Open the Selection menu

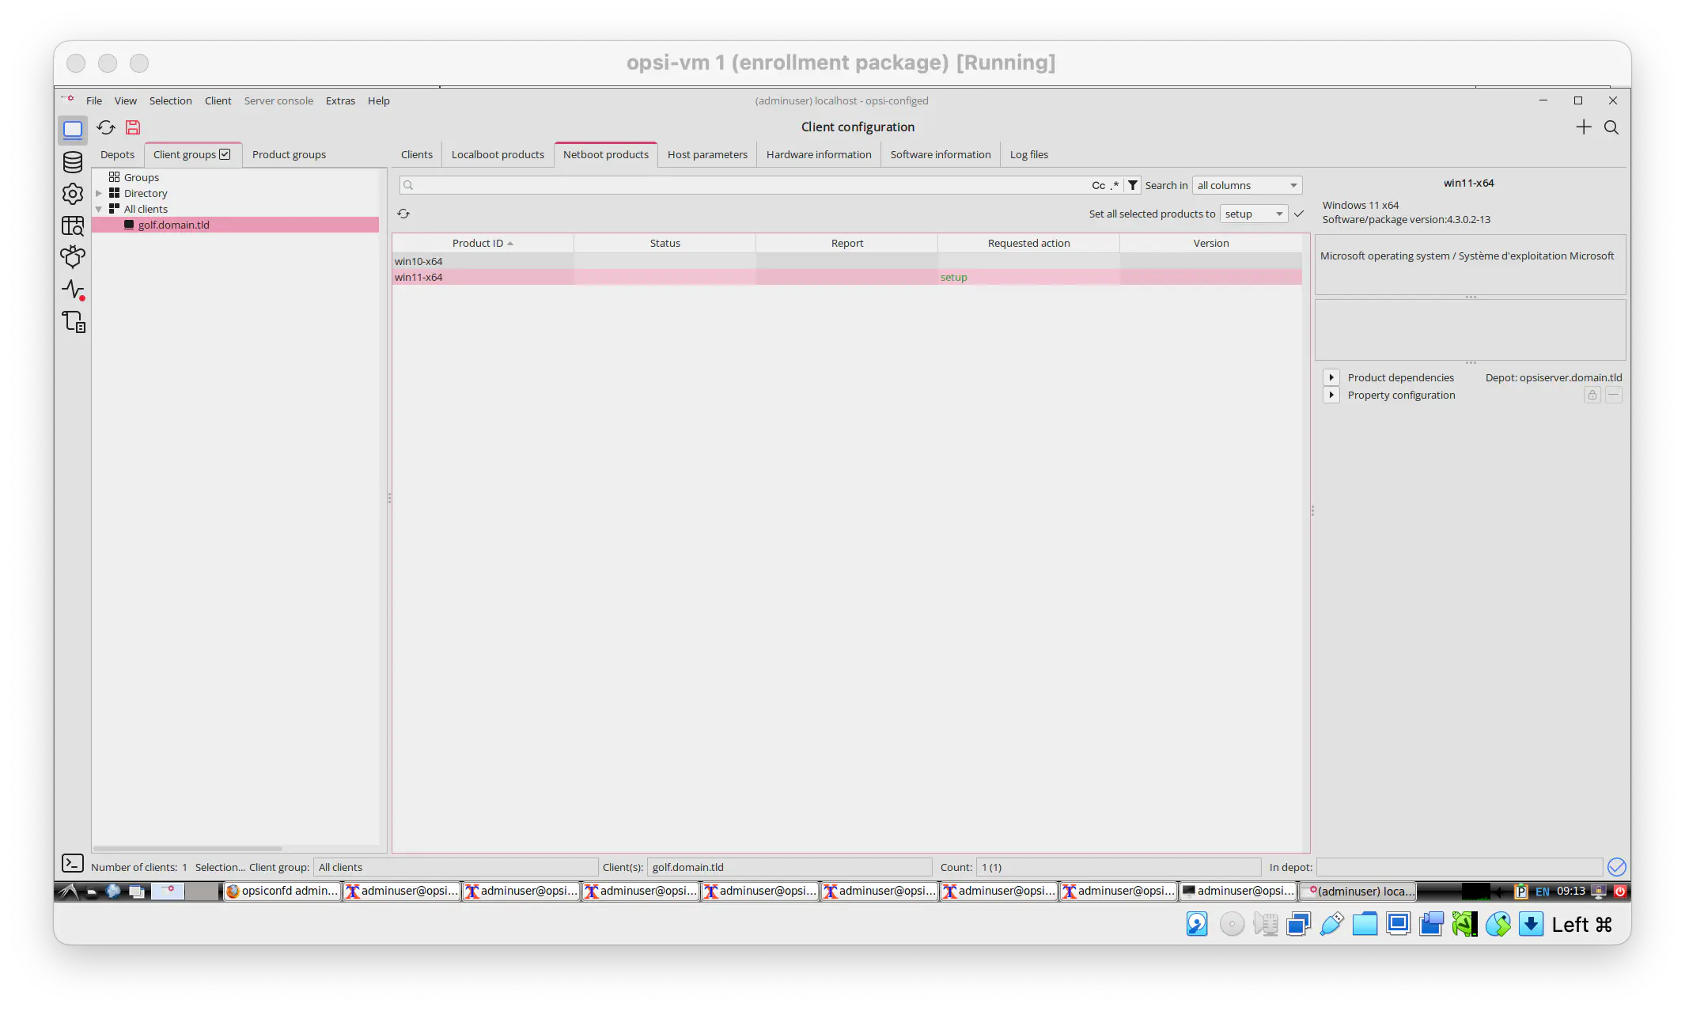pos(170,100)
